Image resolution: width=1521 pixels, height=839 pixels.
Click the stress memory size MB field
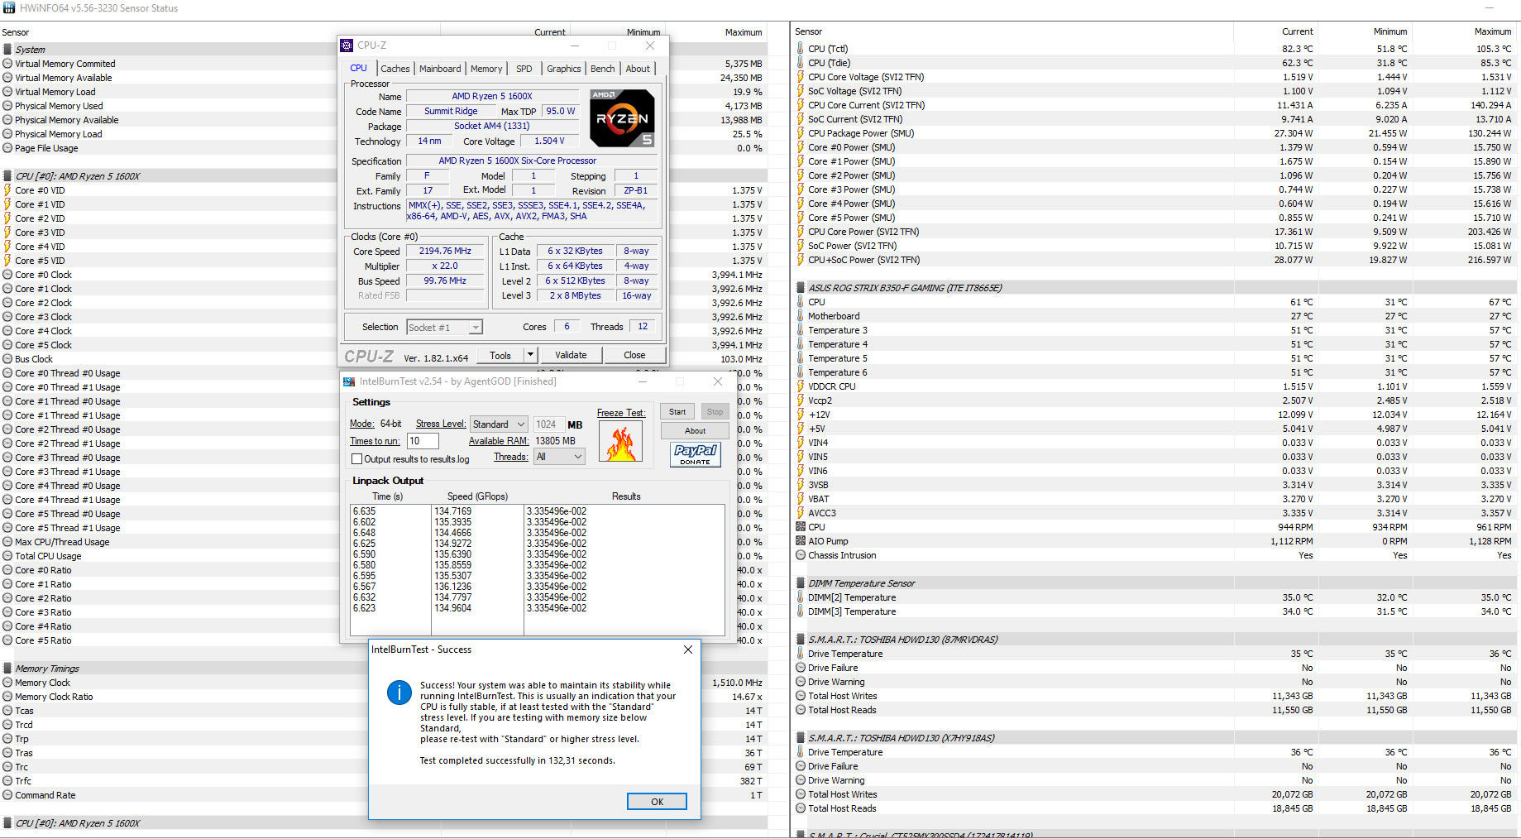[548, 424]
